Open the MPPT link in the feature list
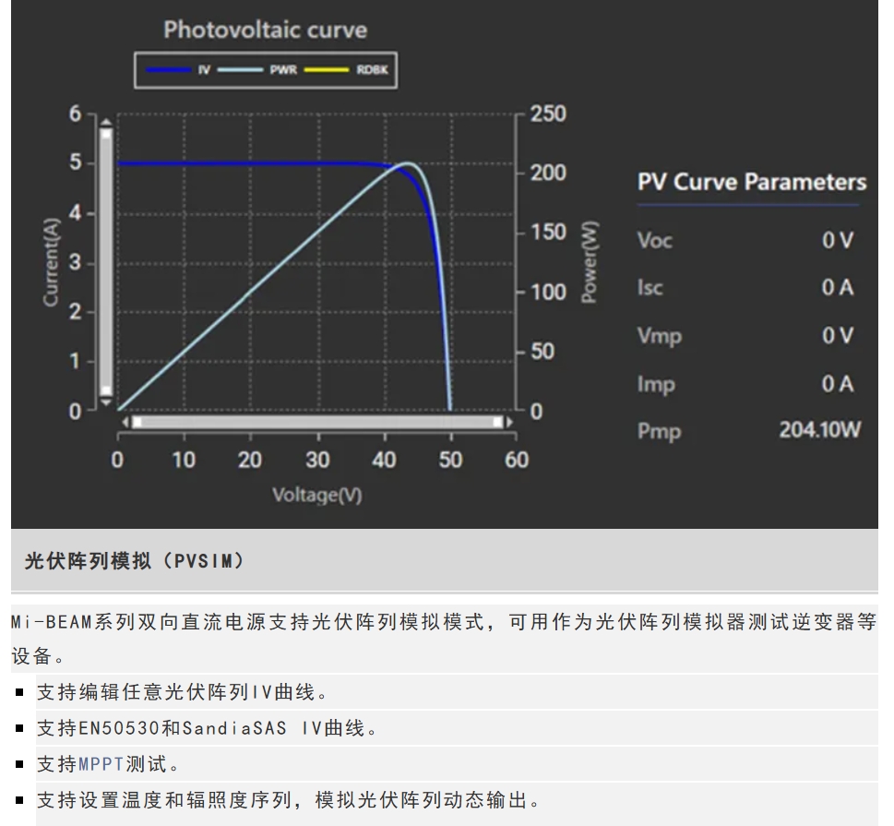This screenshot has height=826, width=894. coord(101,763)
